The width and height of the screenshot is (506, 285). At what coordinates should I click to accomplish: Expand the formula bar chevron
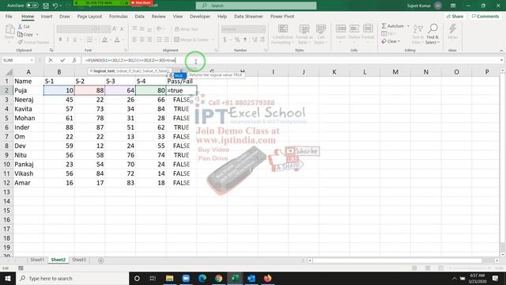pos(501,60)
